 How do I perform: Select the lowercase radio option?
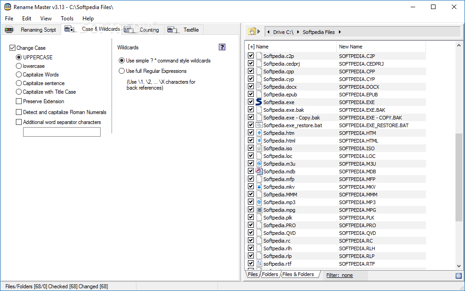[x=19, y=66]
